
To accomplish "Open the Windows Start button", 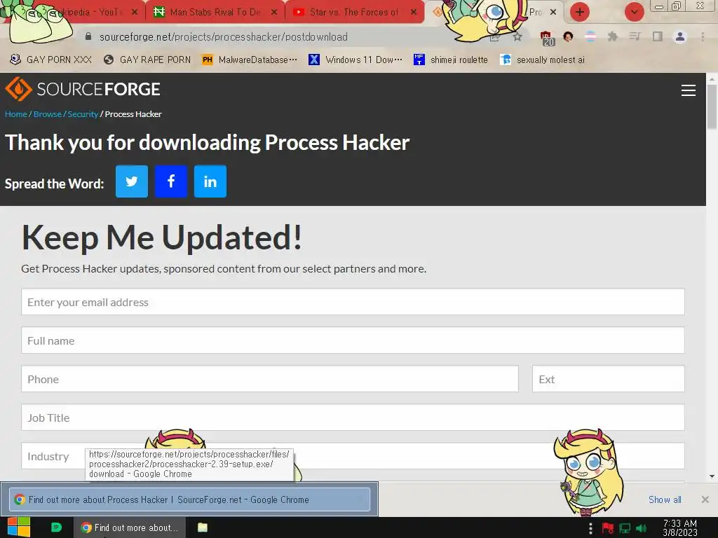I will point(19,527).
